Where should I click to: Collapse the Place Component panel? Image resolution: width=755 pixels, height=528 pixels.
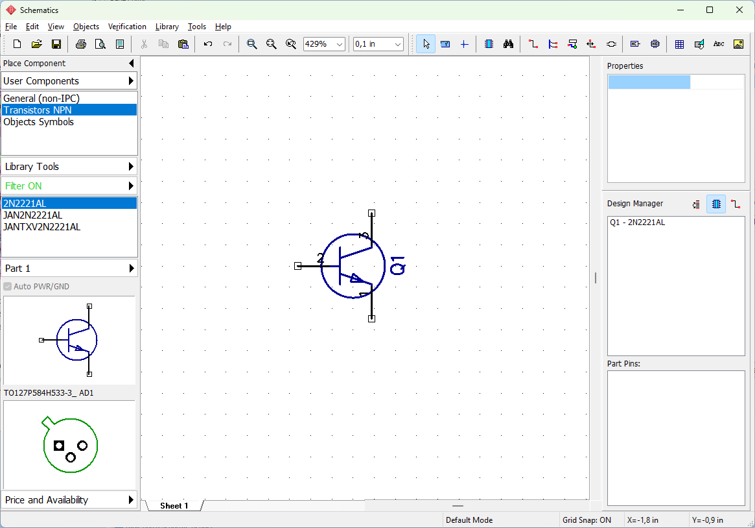coord(132,63)
